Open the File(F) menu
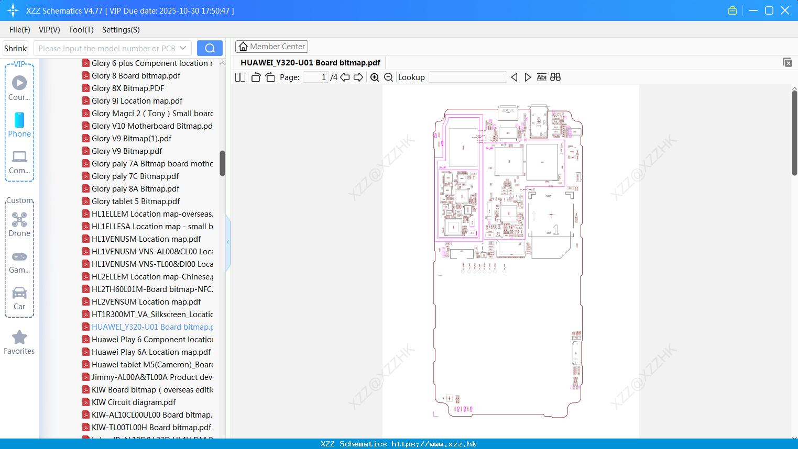798x449 pixels. pyautogui.click(x=20, y=30)
